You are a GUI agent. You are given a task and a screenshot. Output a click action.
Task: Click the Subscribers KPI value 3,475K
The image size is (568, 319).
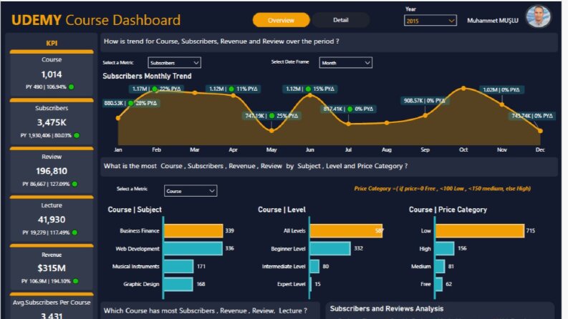click(x=52, y=122)
